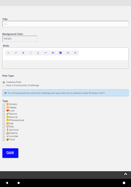The width and height of the screenshot is (131, 187).
Task: Check the Philosophical tag
Action: point(4,120)
